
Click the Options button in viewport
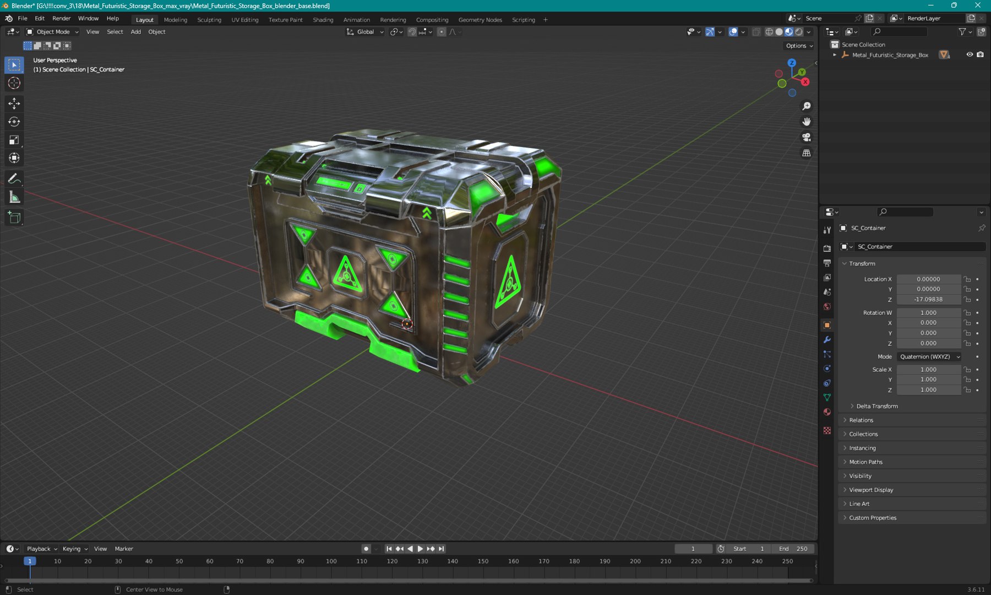[x=799, y=46]
